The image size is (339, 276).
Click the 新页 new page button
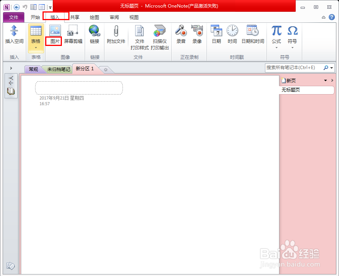289,80
